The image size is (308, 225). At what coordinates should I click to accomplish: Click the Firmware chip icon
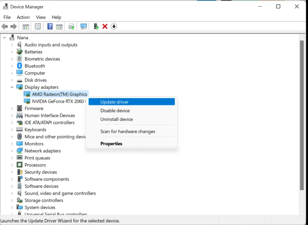pos(20,108)
